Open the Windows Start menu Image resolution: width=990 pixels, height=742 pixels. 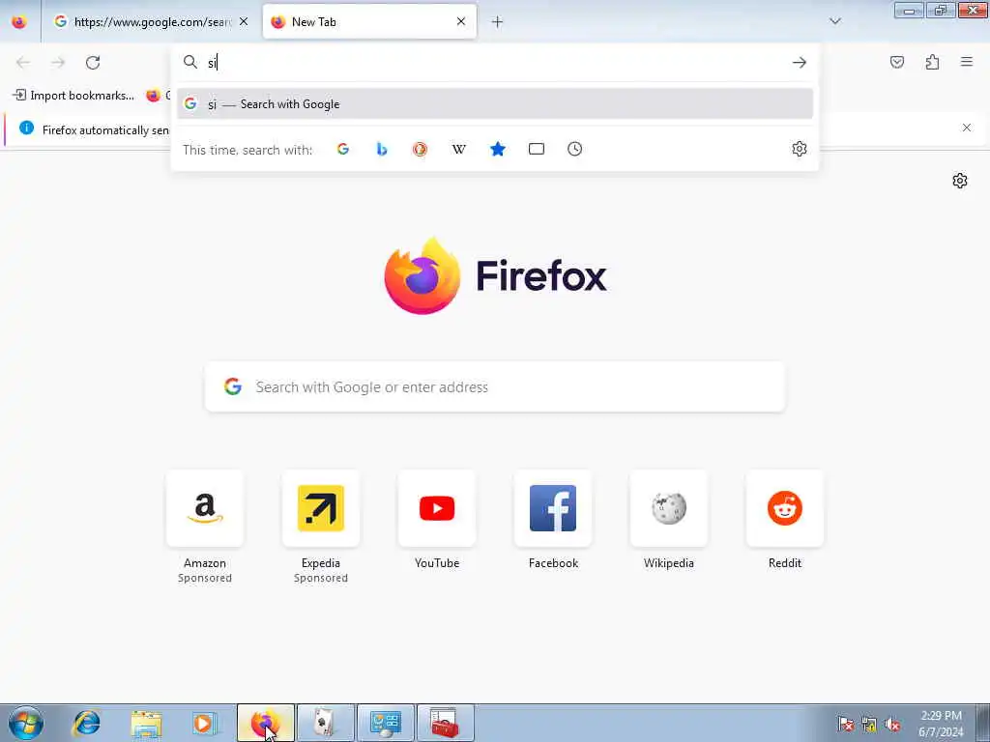[26, 723]
